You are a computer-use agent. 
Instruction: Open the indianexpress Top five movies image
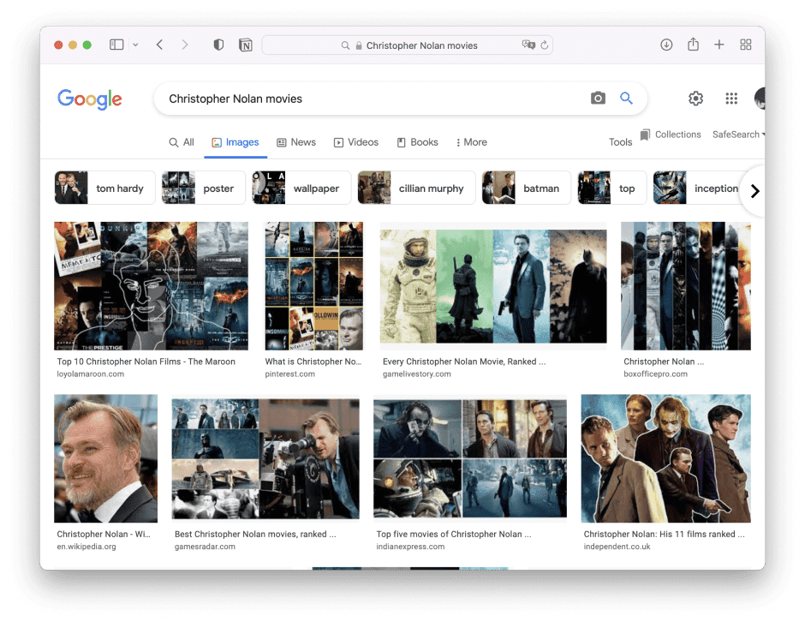(470, 458)
